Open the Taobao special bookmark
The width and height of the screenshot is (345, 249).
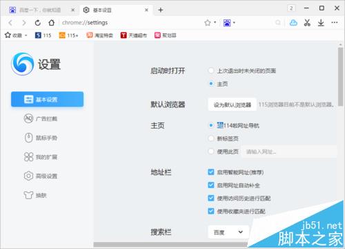(x=100, y=35)
